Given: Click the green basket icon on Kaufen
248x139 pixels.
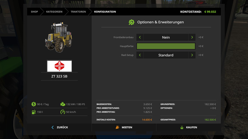Looking at the screenshot, I should (182, 127).
